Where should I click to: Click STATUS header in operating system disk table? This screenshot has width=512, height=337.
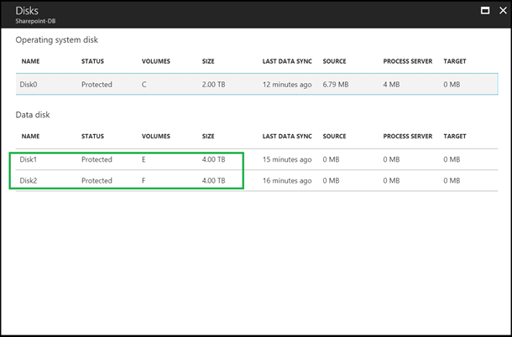click(92, 61)
